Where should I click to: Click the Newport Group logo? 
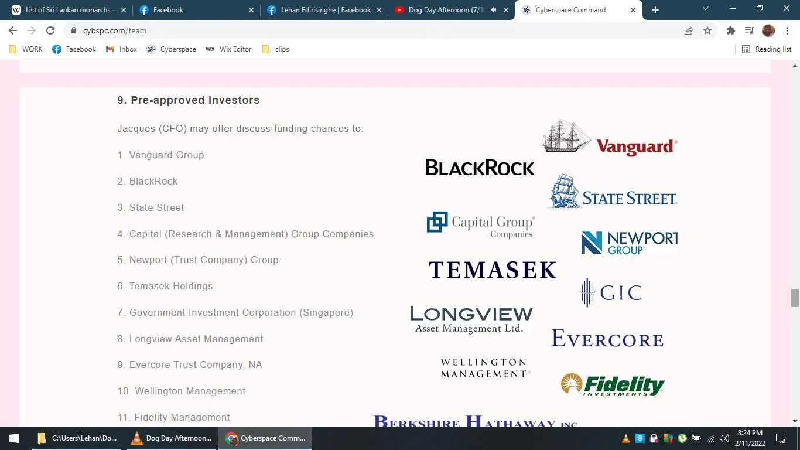pyautogui.click(x=630, y=243)
